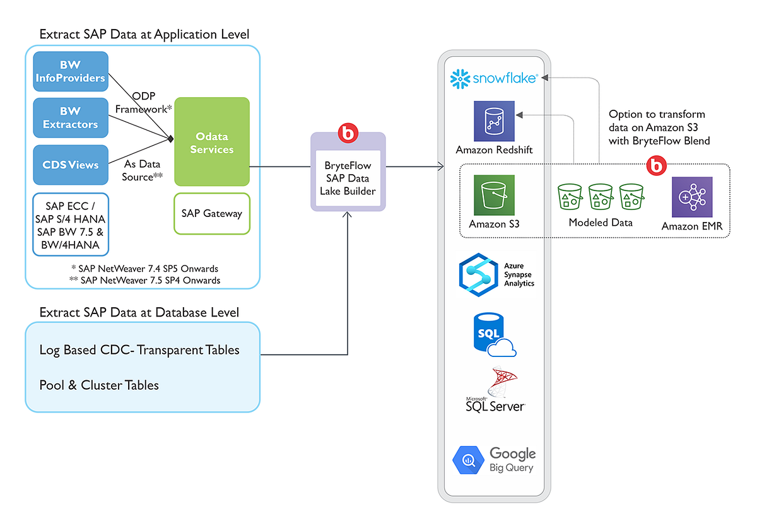This screenshot has width=757, height=526.
Task: Click the Amazon S3 bucket icon
Action: (494, 196)
